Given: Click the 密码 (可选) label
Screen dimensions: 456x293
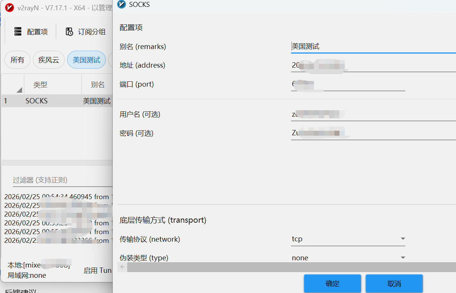Looking at the screenshot, I should 136,133.
